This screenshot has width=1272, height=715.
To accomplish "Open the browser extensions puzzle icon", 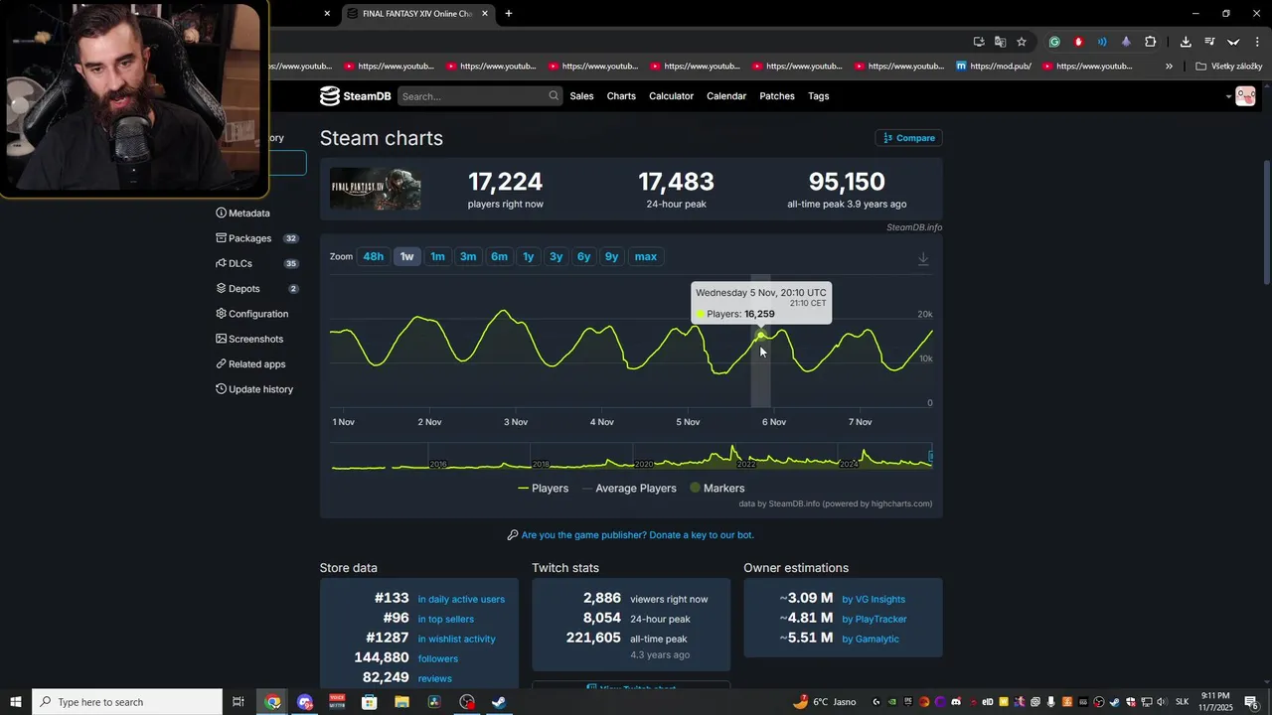I will (1150, 42).
